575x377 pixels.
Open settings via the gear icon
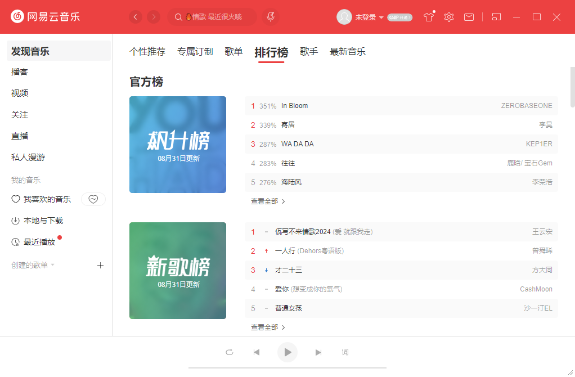(x=448, y=17)
